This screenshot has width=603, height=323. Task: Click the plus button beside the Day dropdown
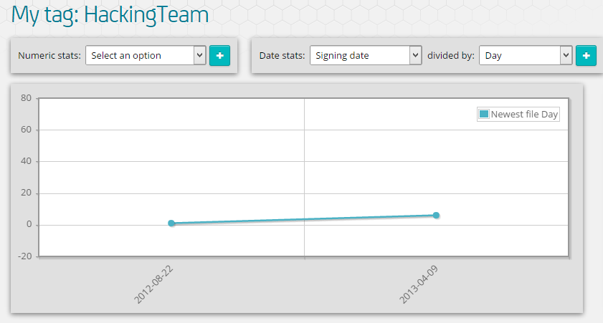coord(586,55)
